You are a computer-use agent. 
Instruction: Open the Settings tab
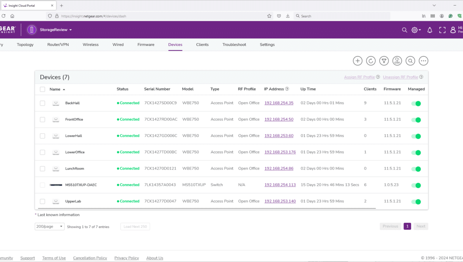[x=267, y=45]
